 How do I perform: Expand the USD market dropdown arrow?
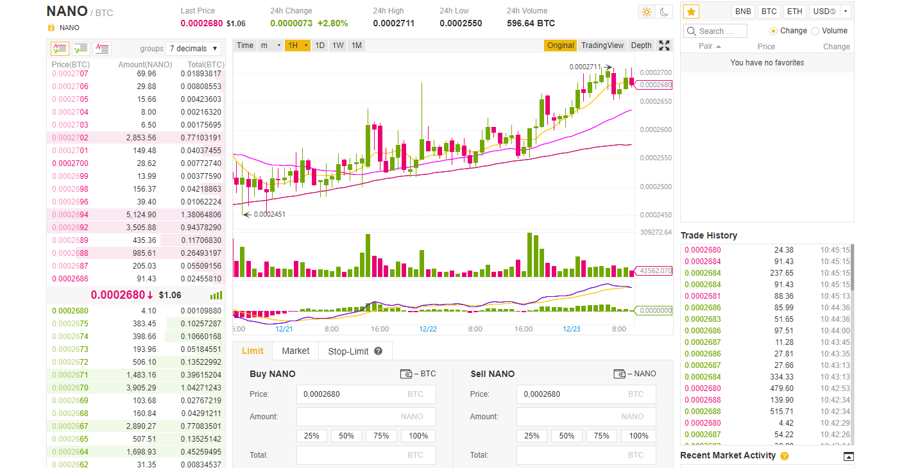pyautogui.click(x=846, y=12)
